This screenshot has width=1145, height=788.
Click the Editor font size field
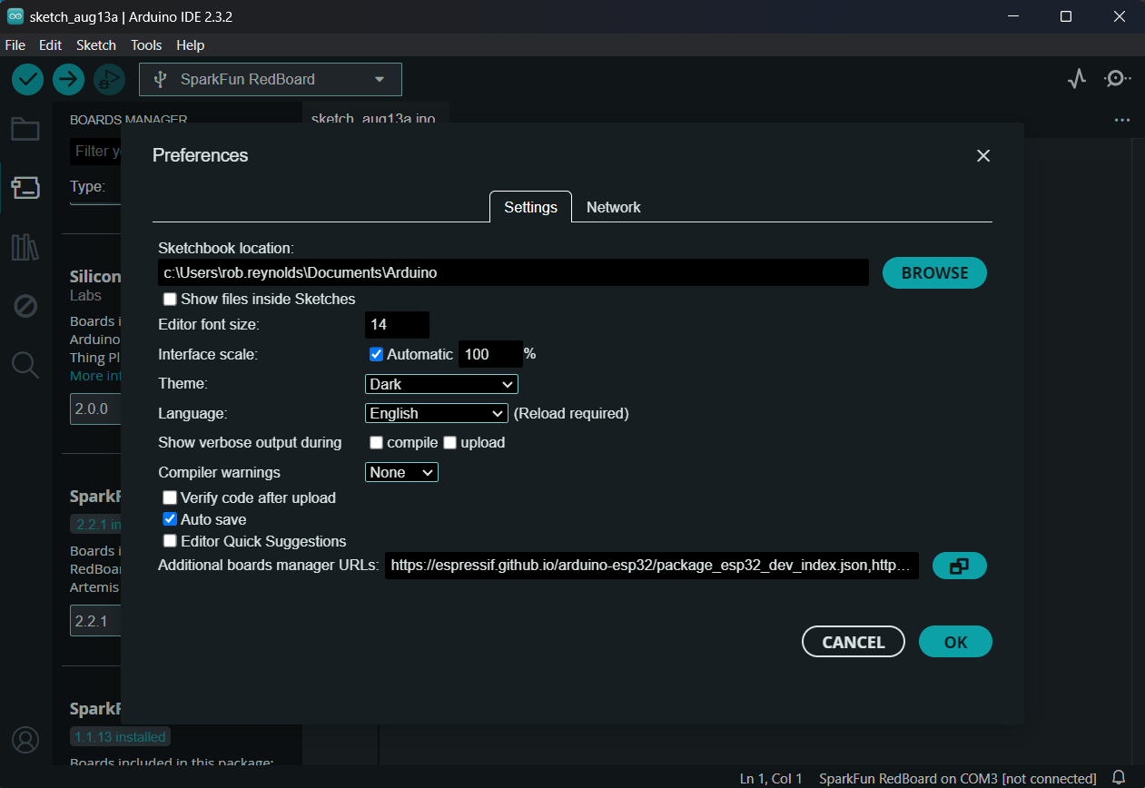(397, 324)
